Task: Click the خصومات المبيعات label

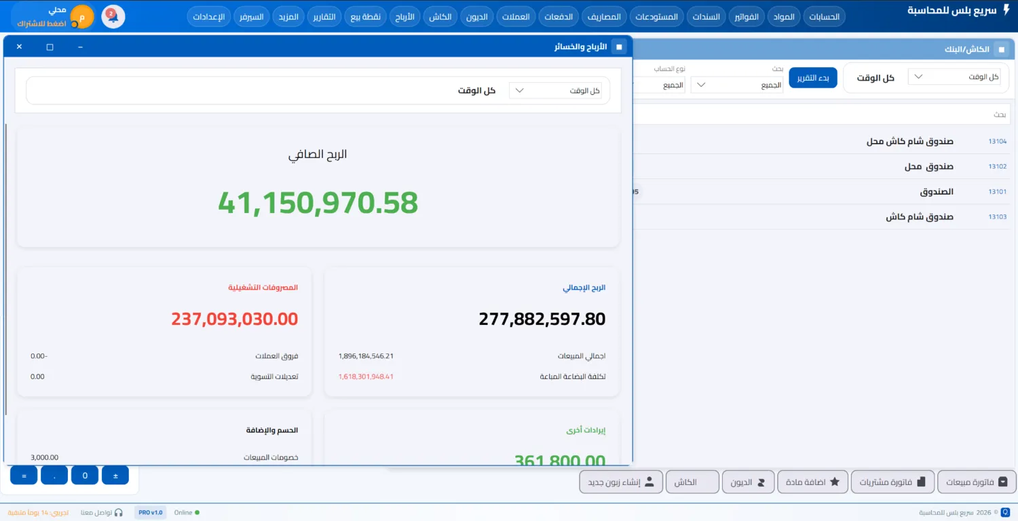Action: point(271,457)
